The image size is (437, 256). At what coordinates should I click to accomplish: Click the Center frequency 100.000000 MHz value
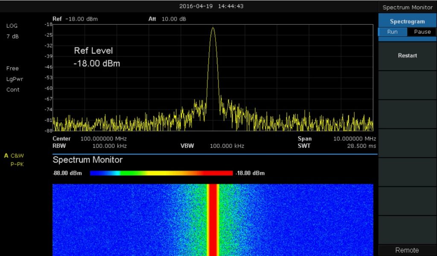pos(103,139)
